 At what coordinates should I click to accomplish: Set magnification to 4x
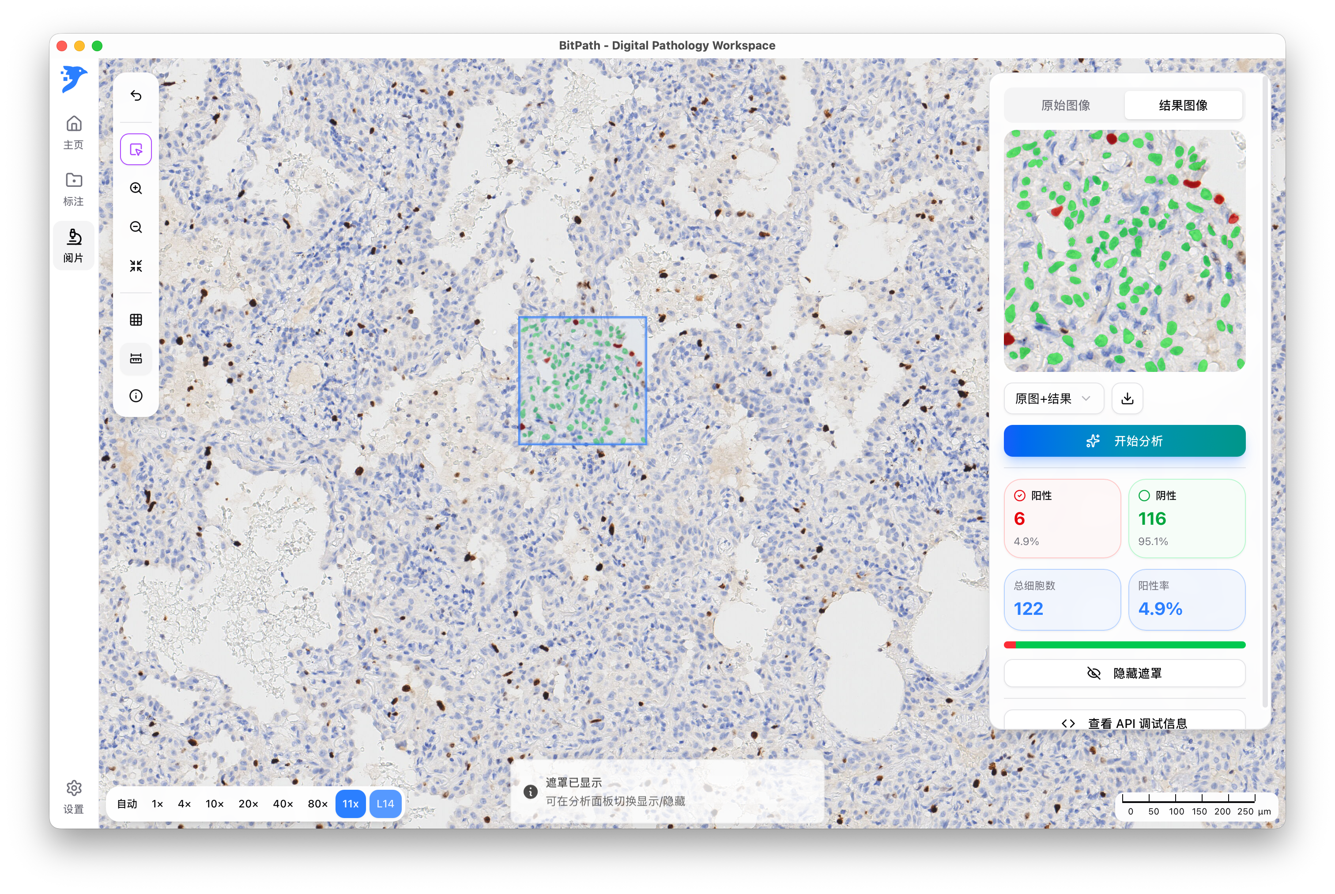(184, 803)
